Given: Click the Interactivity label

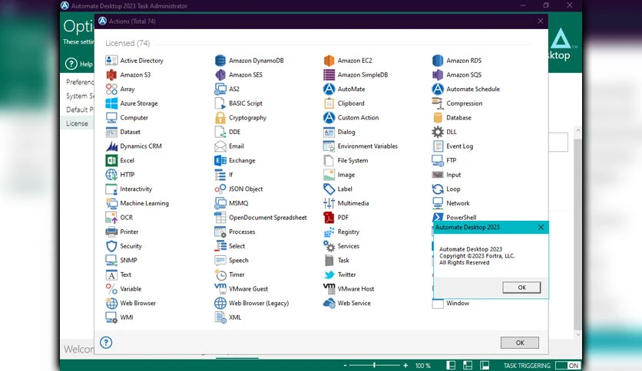Looking at the screenshot, I should pos(136,189).
